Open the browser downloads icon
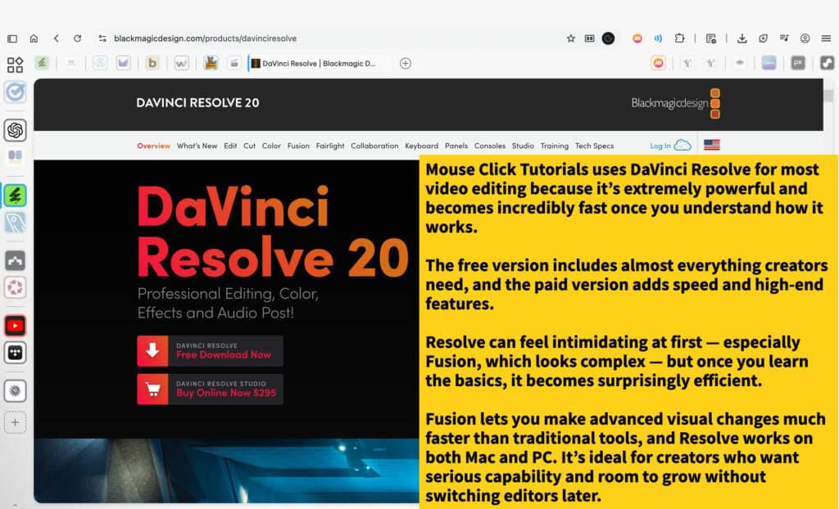Screen dimensions: 839x509 click(x=741, y=38)
